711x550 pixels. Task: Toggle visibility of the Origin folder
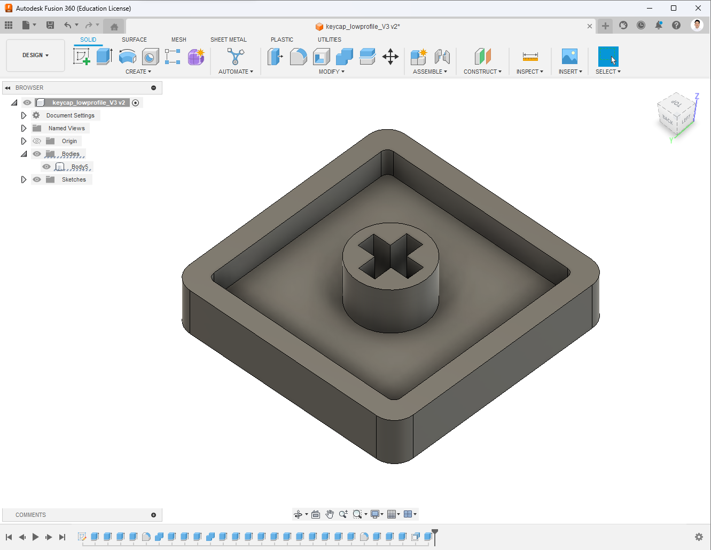(37, 141)
